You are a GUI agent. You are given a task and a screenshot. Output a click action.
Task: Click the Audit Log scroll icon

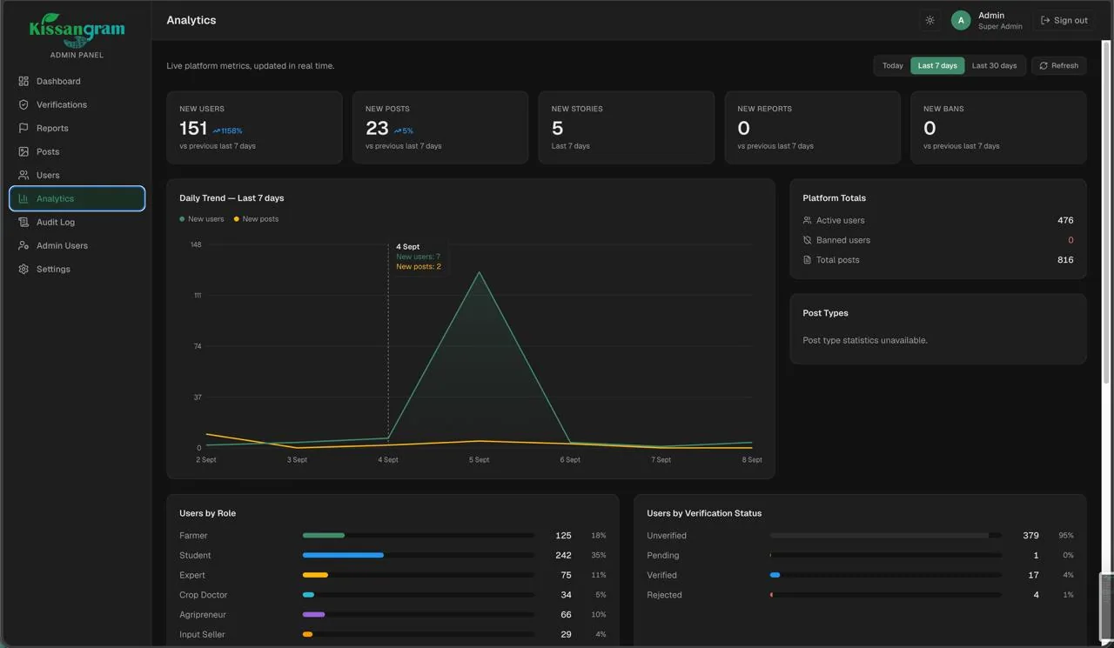[x=23, y=222]
